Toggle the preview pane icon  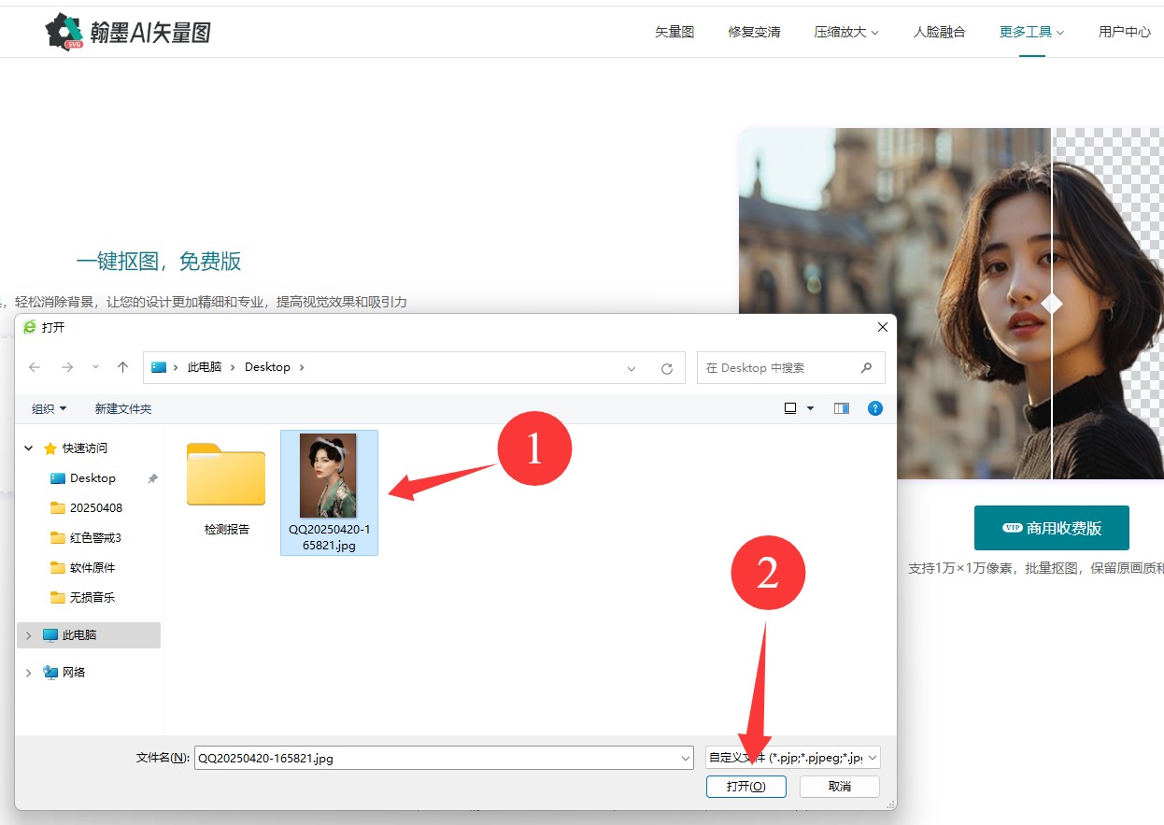coord(842,408)
